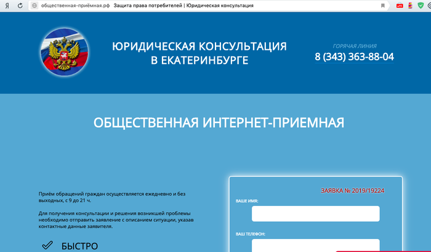The width and height of the screenshot is (431, 252).
Task: Click the "Общественная интернет-приемная" main heading
Action: pos(219,122)
